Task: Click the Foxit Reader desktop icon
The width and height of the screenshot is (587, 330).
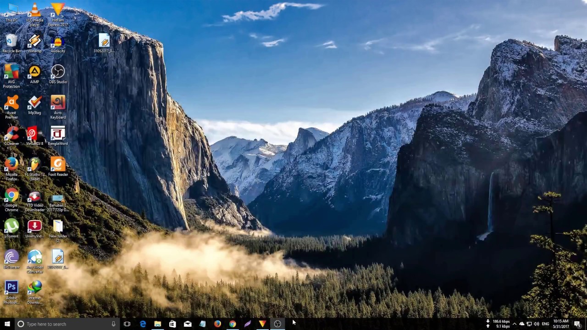Action: click(58, 165)
